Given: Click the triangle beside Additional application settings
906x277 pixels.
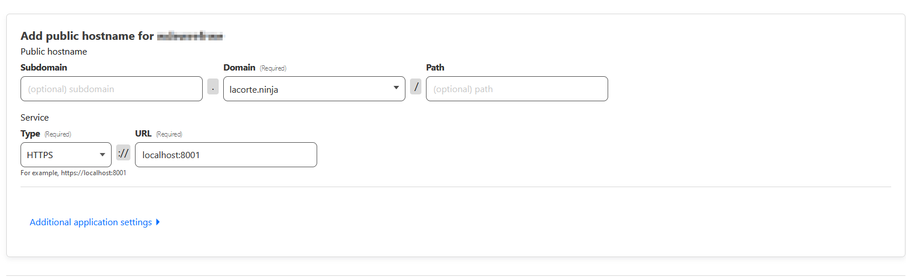Looking at the screenshot, I should [158, 222].
